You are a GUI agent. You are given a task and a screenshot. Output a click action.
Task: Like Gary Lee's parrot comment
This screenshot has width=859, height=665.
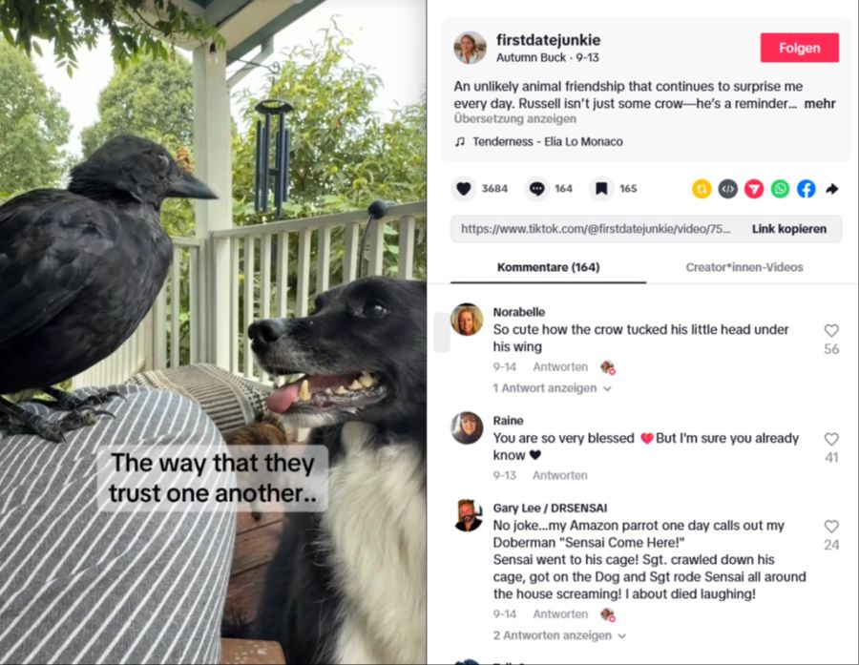coord(831,526)
